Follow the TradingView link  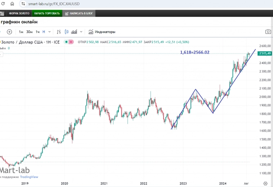click(30, 177)
